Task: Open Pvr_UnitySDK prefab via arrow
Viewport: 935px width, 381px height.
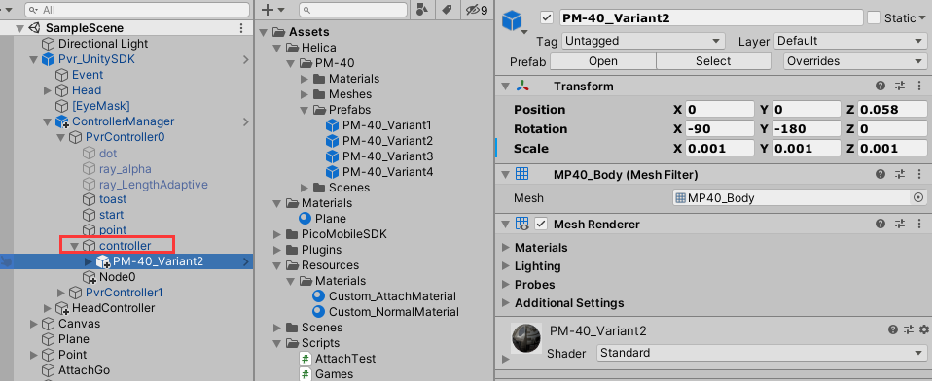Action: pos(246,59)
